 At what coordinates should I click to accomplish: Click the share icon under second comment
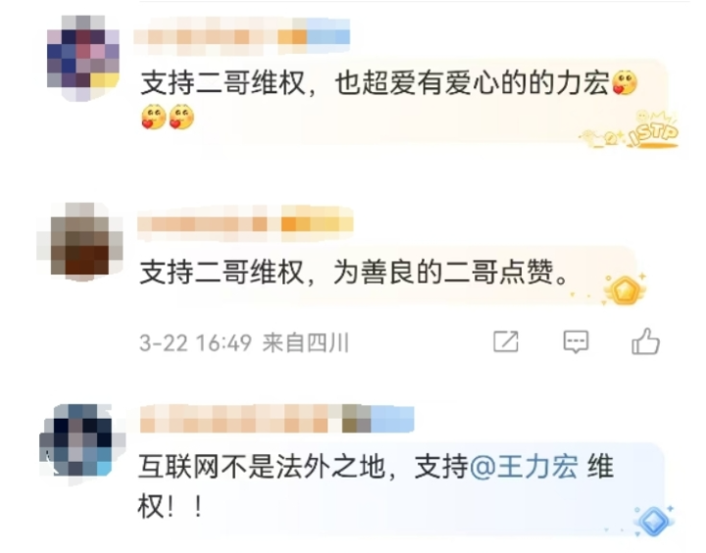[506, 341]
